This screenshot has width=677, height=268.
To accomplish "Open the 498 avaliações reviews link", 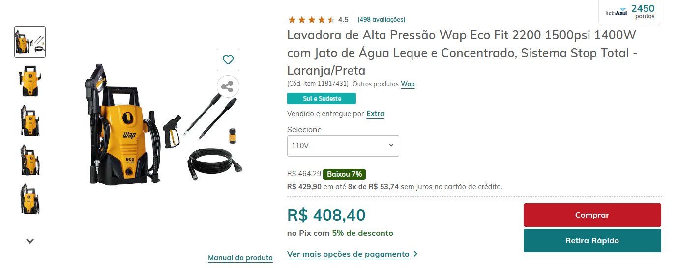I will (382, 20).
